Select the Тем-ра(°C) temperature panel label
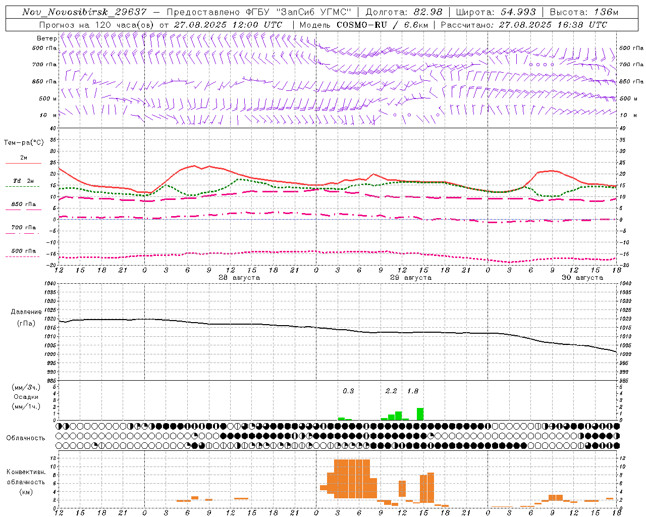Image resolution: width=646 pixels, height=517 pixels. pos(24,143)
